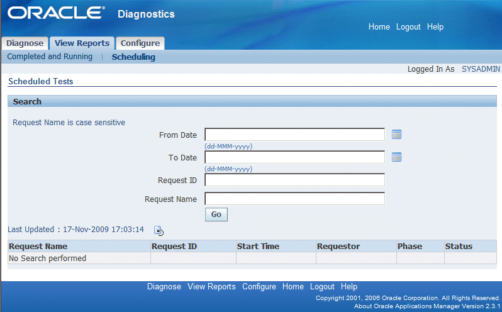
Task: Open About Oracle Applications Manager Version link
Action: point(427,306)
